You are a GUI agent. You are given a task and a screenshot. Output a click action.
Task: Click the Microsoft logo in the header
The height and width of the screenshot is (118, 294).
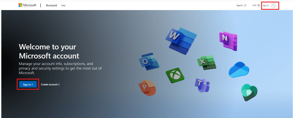pos(27,5)
